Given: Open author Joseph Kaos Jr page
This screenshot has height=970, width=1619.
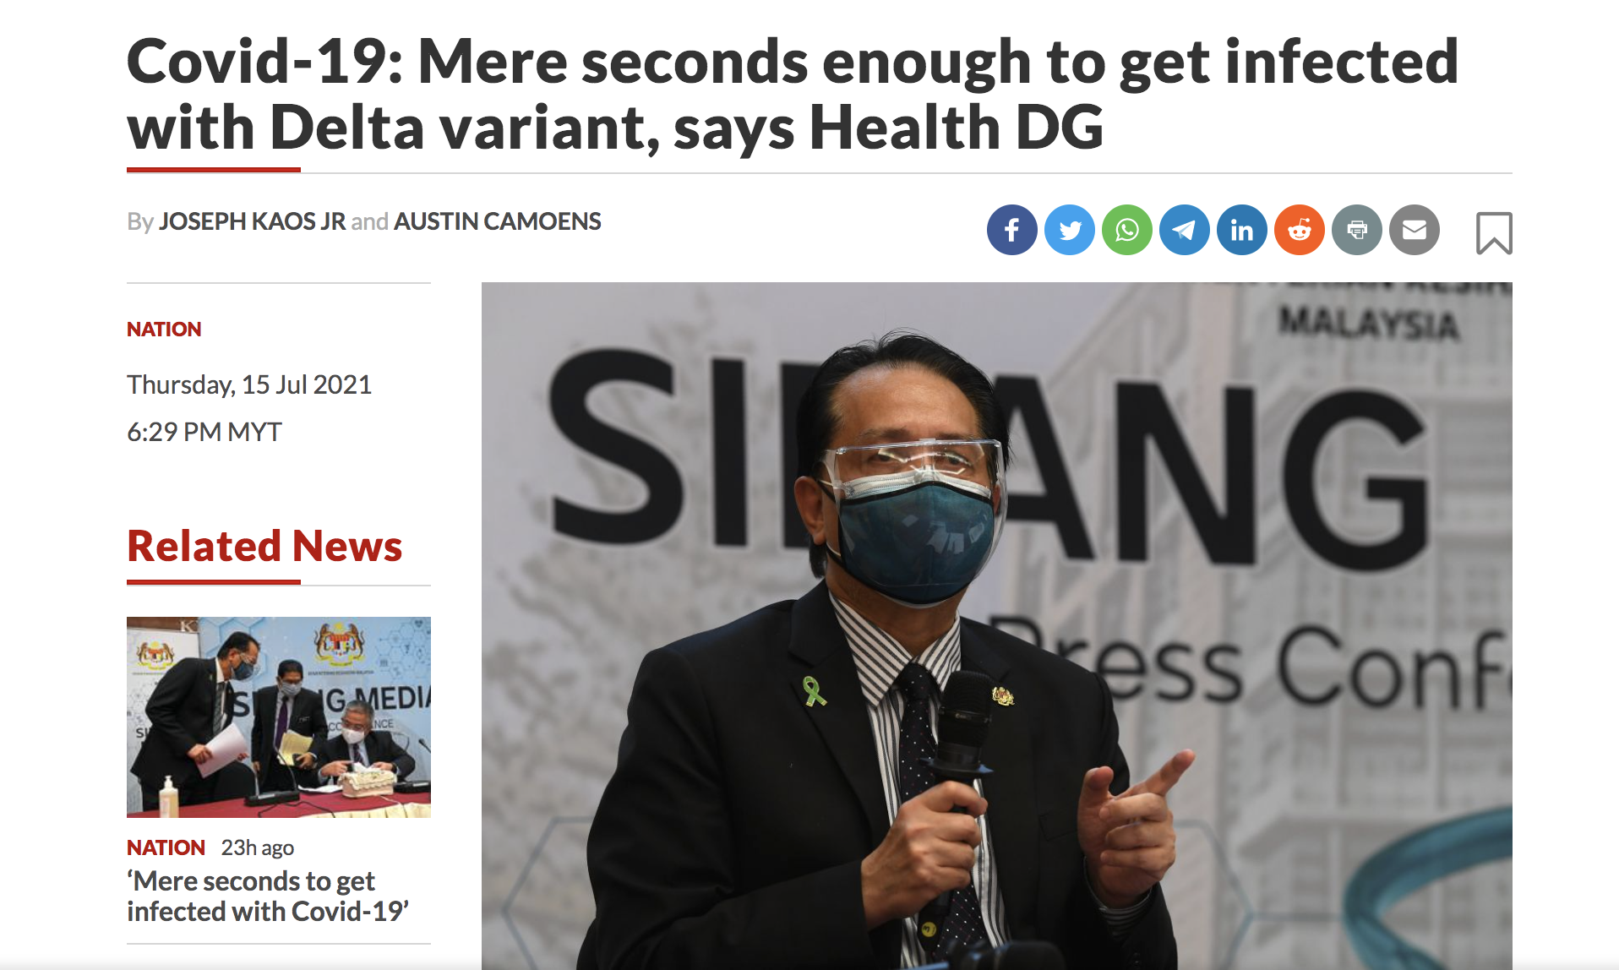Looking at the screenshot, I should coord(252,221).
